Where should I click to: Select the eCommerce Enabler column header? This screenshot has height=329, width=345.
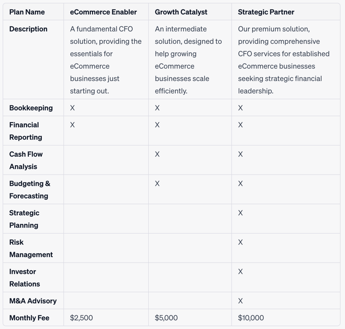pos(103,12)
